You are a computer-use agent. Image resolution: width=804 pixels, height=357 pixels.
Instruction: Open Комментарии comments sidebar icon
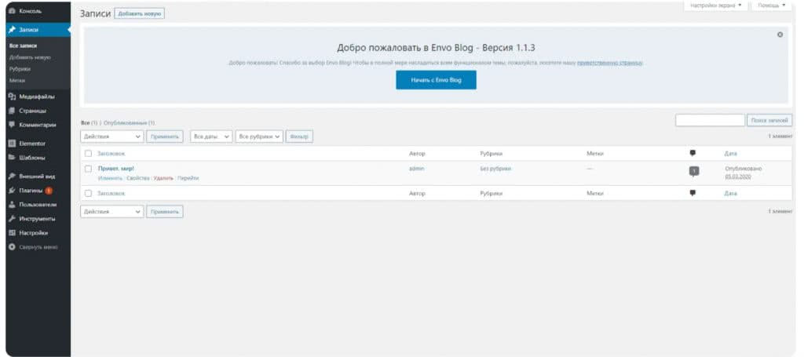coord(12,124)
